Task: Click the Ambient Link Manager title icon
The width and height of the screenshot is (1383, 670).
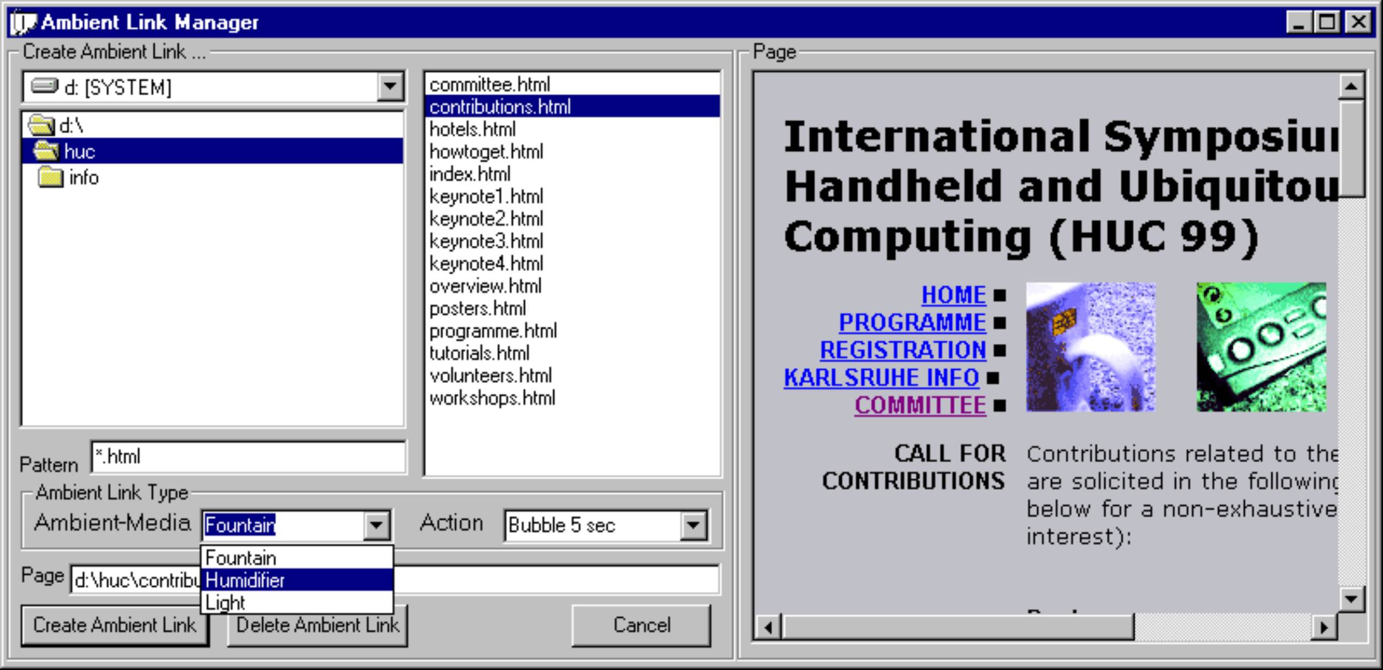Action: point(23,22)
